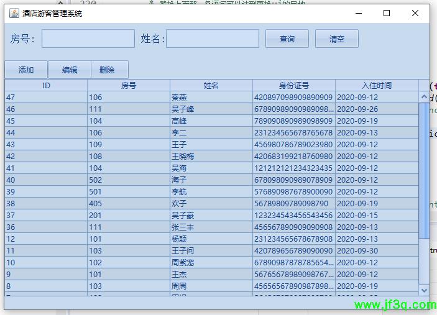Sort by the ID column header
Screen dimensions: 437x315
click(x=46, y=86)
